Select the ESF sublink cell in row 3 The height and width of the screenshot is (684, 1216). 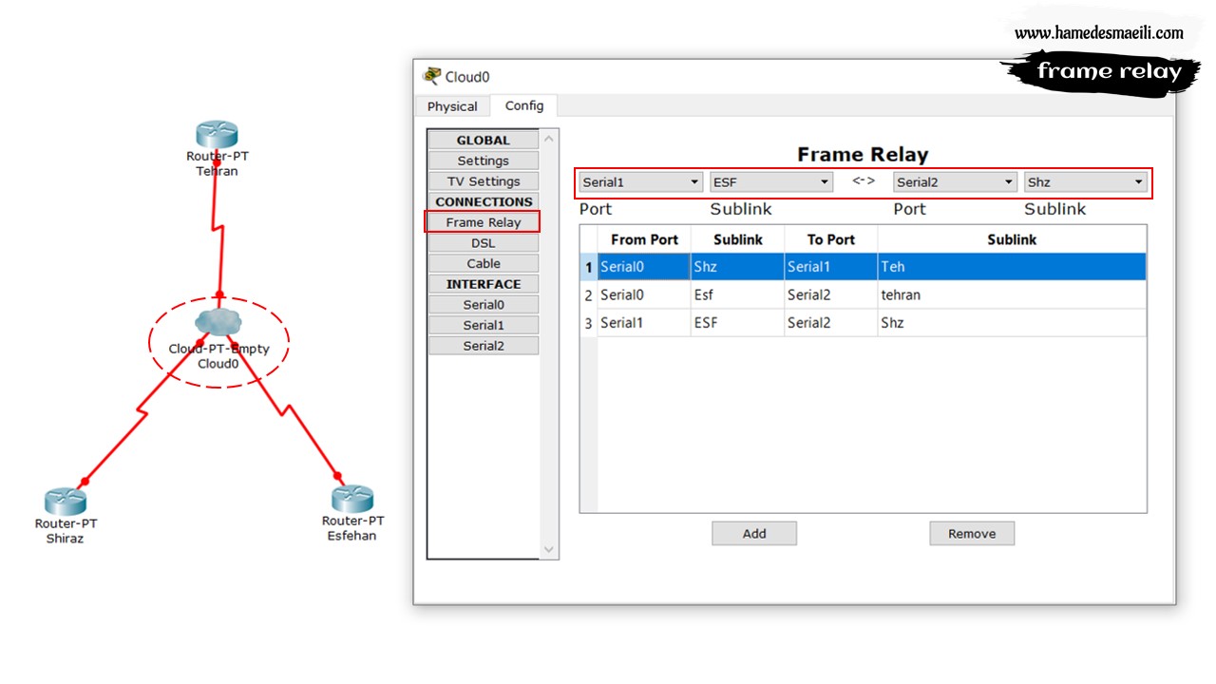point(737,323)
